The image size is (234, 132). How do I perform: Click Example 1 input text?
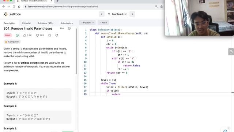(21, 93)
